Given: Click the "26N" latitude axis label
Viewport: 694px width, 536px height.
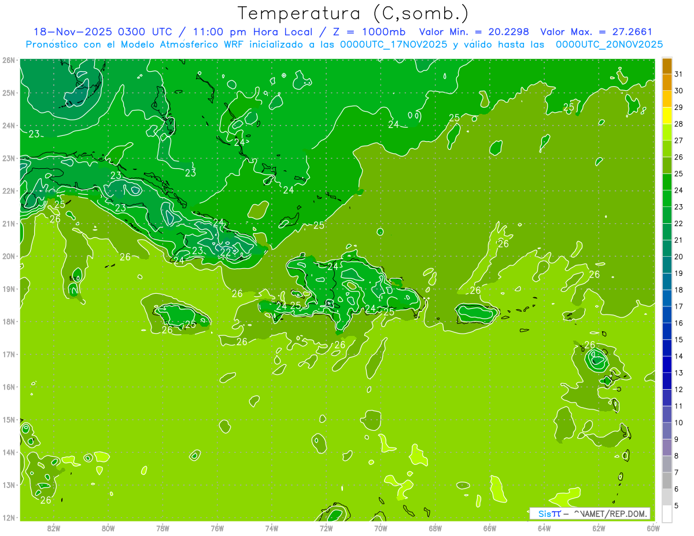Looking at the screenshot, I should click(9, 60).
